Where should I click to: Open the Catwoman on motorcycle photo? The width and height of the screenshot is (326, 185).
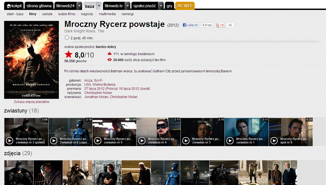tap(77, 173)
